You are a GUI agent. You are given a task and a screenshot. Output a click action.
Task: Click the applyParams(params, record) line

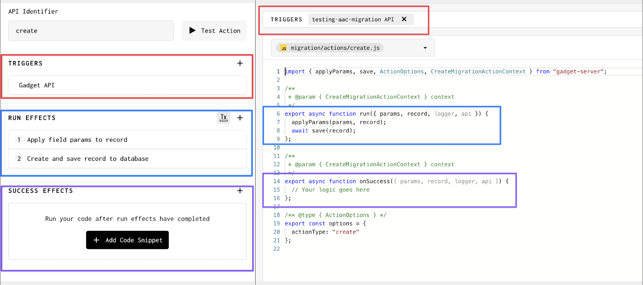coord(339,122)
